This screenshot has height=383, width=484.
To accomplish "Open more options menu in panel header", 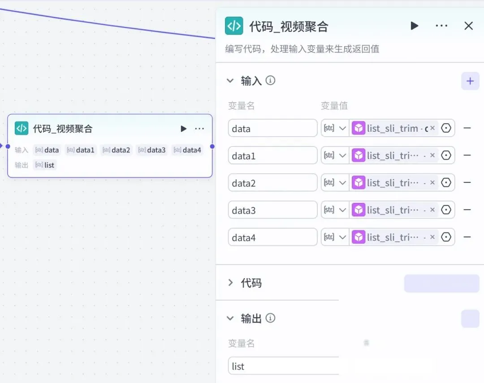I will click(x=441, y=26).
